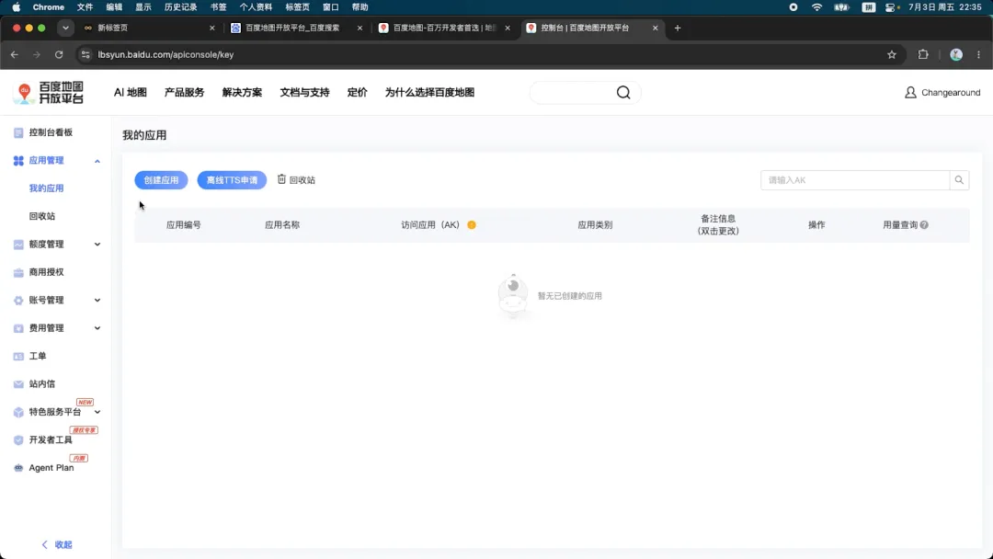This screenshot has width=993, height=559.
Task: Open the Chrome profile avatar
Action: 956,54
